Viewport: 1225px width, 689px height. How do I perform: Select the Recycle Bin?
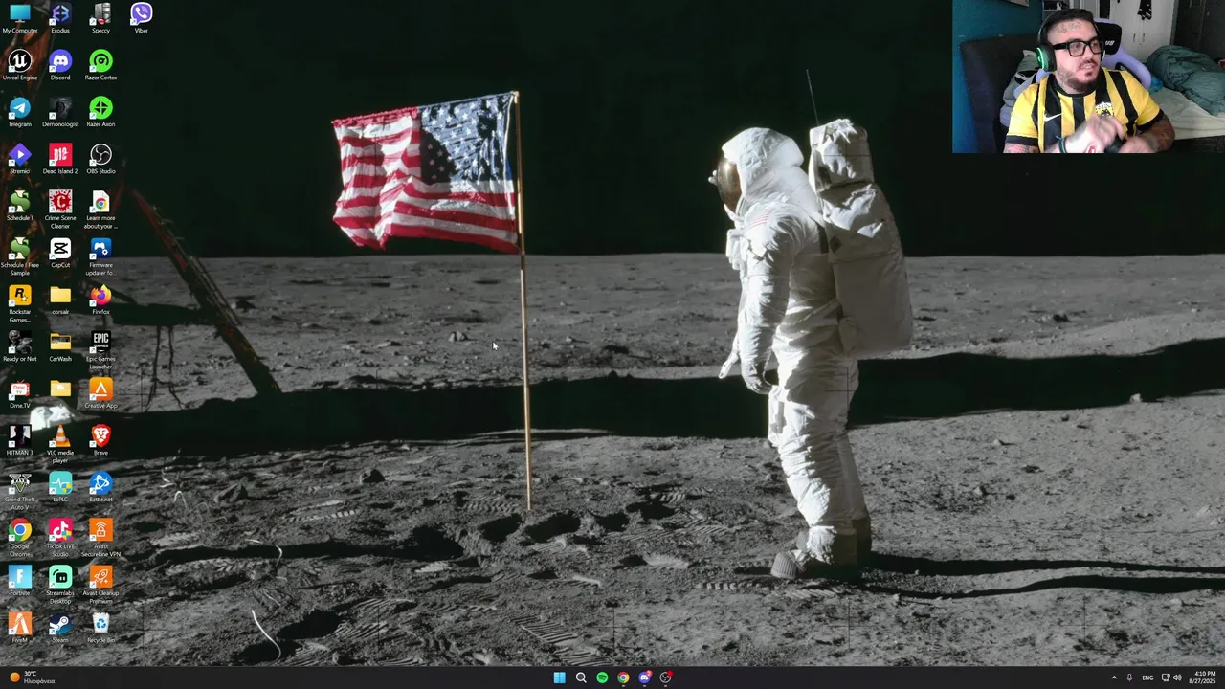[x=100, y=628]
